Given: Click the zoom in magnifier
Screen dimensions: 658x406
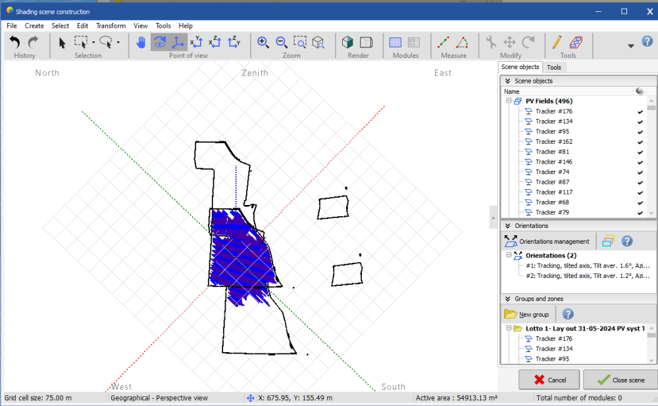Looking at the screenshot, I should coord(263,43).
